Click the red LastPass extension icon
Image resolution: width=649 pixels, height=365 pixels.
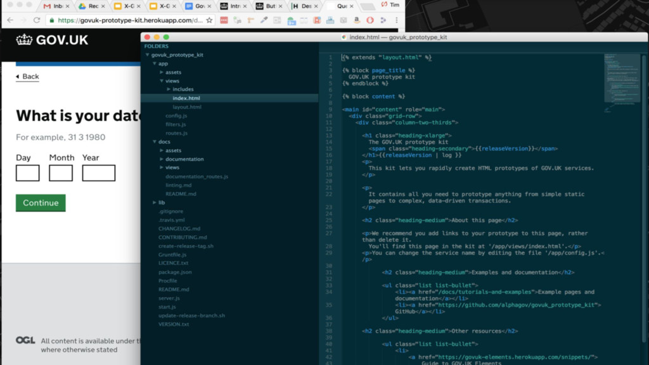(x=224, y=20)
